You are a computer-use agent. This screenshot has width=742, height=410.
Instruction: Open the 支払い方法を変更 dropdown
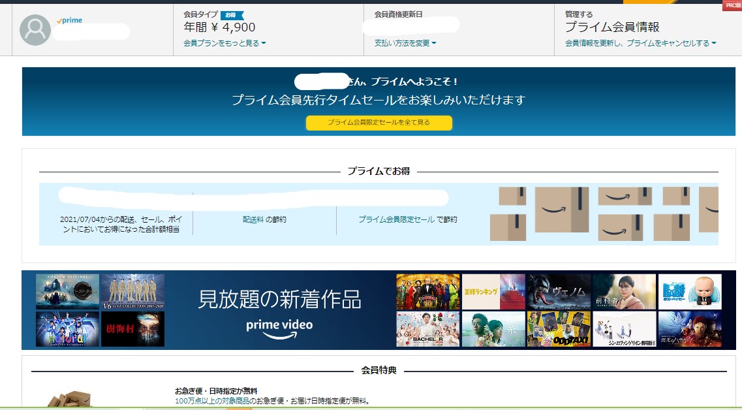tap(405, 43)
